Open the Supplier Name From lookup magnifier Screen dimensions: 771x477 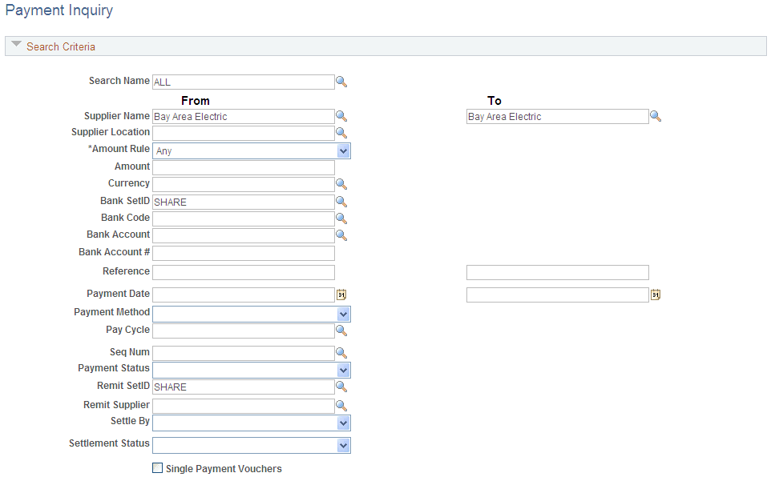click(x=341, y=116)
